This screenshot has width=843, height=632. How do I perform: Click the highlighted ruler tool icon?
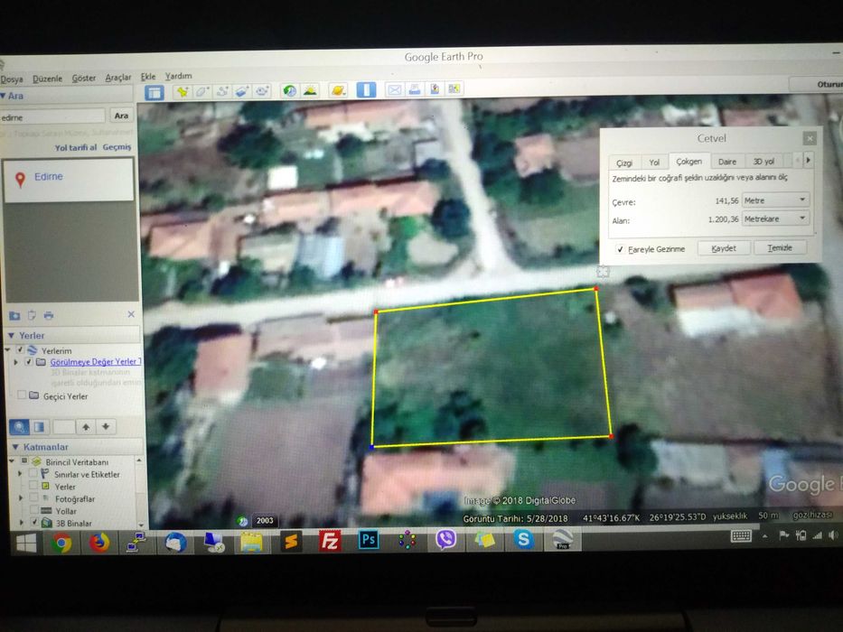(366, 89)
